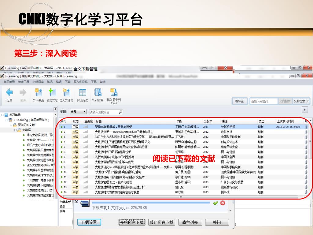Viewport: 313px width, 235px height.
Task: Sort by the 上次学习时间 column header
Action: tap(285, 121)
